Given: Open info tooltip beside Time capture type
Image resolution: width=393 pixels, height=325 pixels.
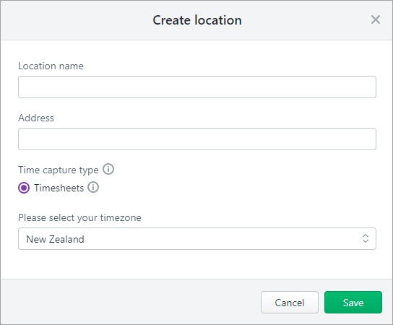Looking at the screenshot, I should pyautogui.click(x=108, y=169).
